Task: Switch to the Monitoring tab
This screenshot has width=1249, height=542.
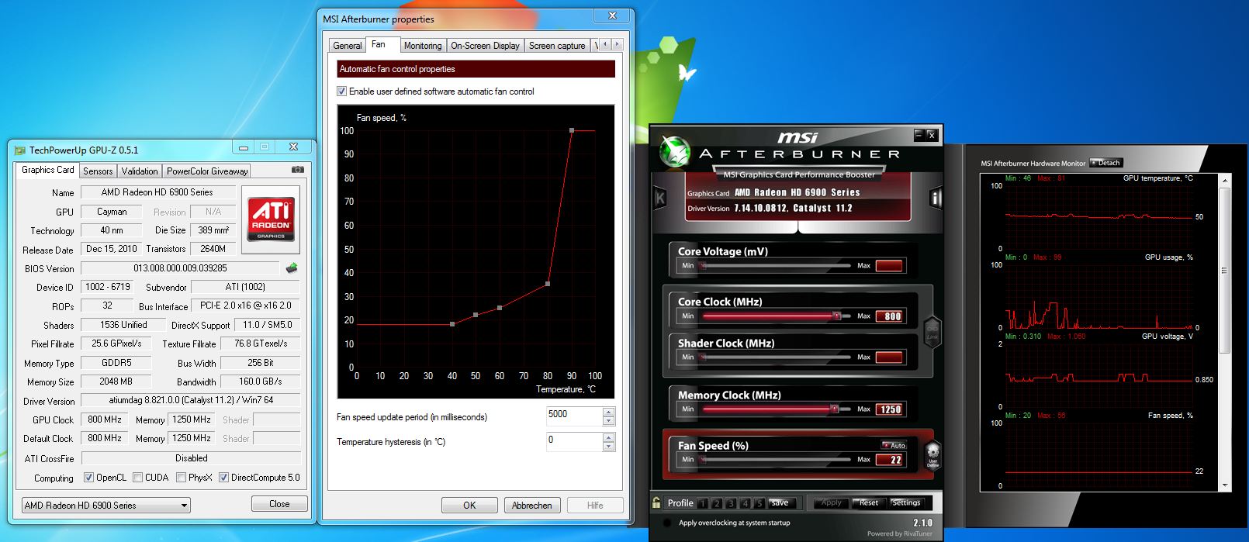Action: tap(422, 46)
